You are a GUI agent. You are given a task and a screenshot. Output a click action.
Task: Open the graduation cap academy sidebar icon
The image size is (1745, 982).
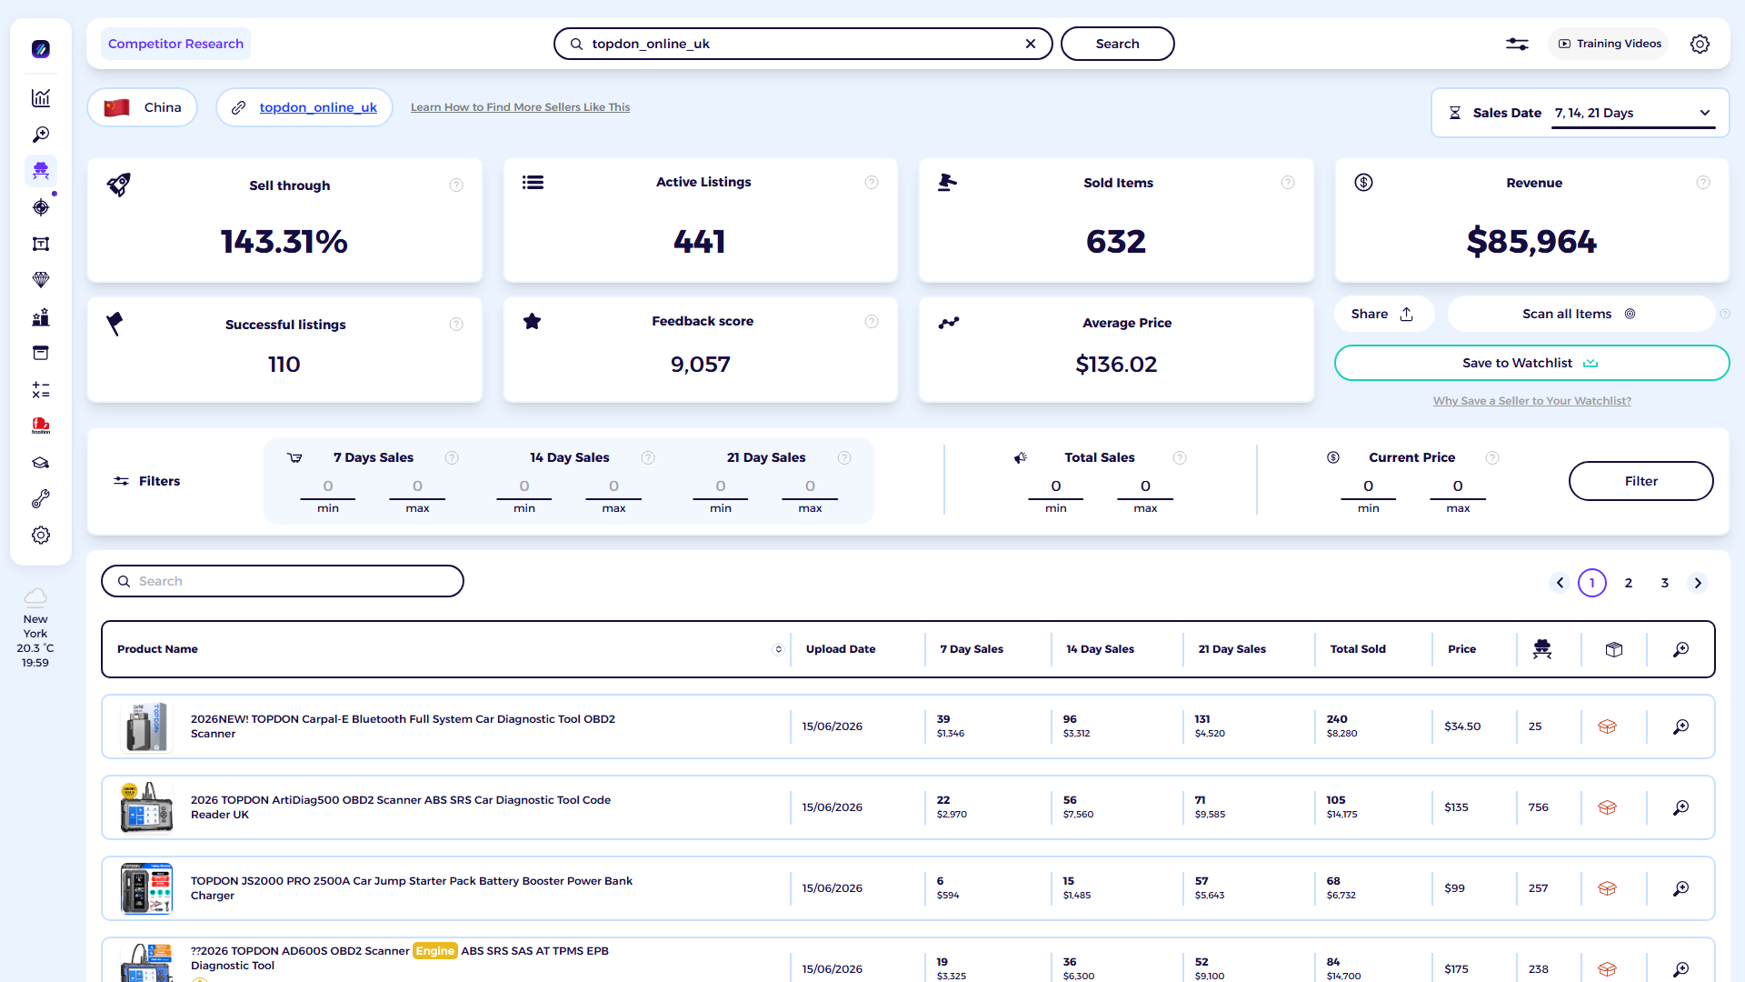41,463
